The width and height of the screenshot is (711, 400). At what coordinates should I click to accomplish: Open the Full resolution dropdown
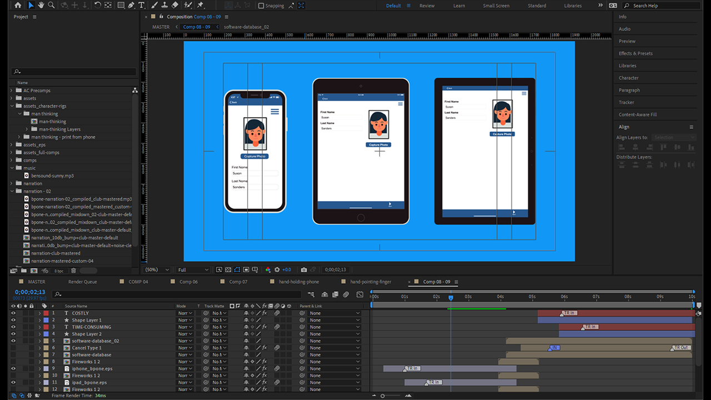point(193,269)
